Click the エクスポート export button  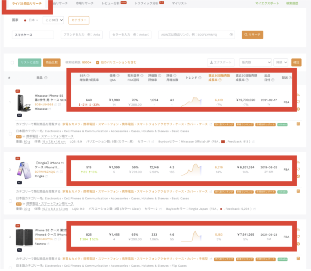[220, 63]
